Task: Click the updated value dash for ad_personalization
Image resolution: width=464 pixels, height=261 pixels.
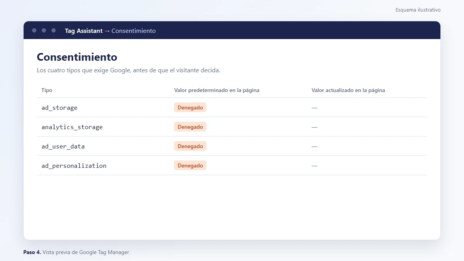Action: pos(314,166)
